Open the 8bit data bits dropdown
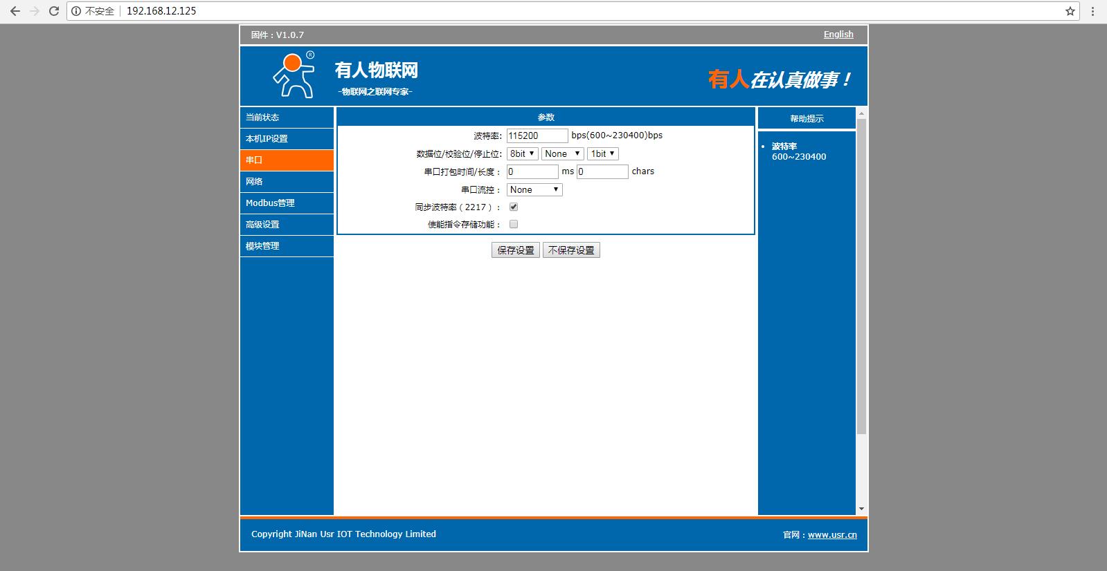This screenshot has height=571, width=1107. point(522,153)
